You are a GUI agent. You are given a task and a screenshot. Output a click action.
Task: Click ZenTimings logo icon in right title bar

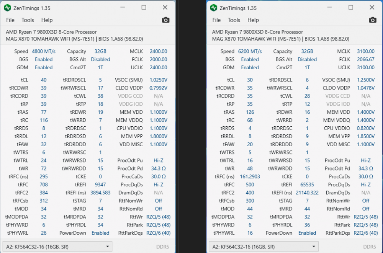[x=214, y=8]
